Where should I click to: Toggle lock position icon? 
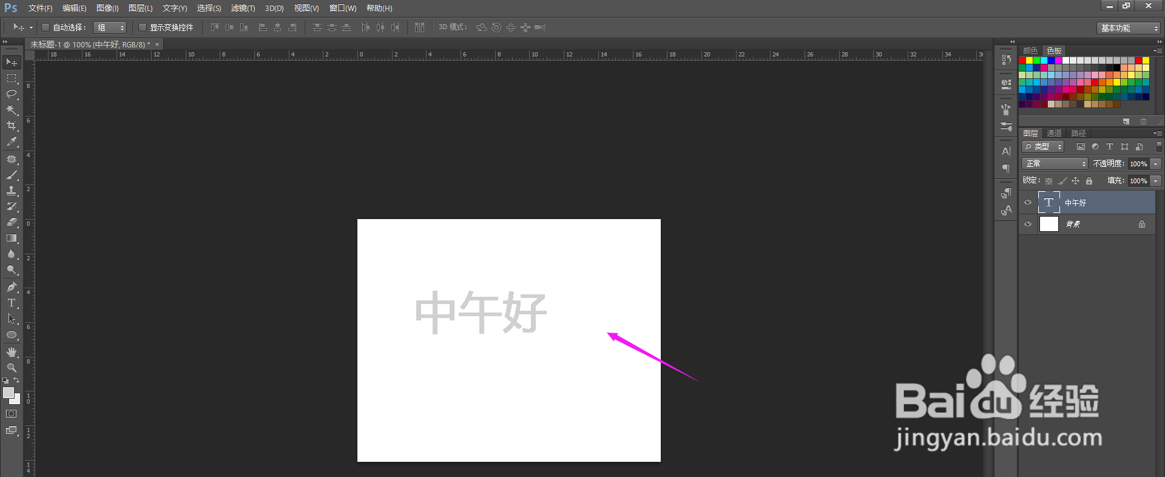[x=1075, y=181]
